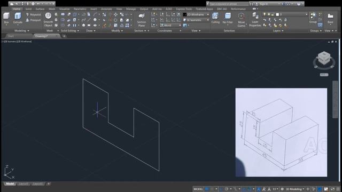Image resolution: width=342 pixels, height=192 pixels.
Task: Click the Erase tool in the Modify panel
Action: pyautogui.click(x=105, y=25)
